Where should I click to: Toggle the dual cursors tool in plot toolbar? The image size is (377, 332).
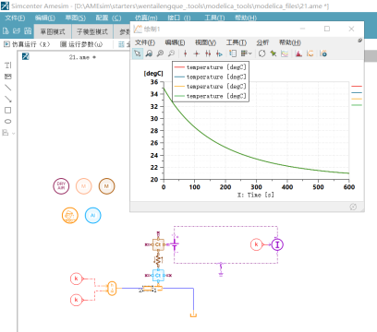click(x=208, y=53)
